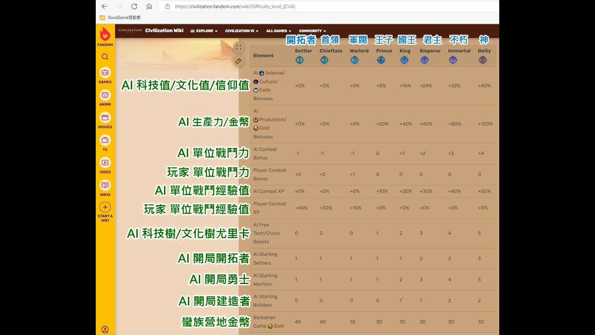
Task: Click the Player Combat Bonus row label
Action: [x=270, y=174]
